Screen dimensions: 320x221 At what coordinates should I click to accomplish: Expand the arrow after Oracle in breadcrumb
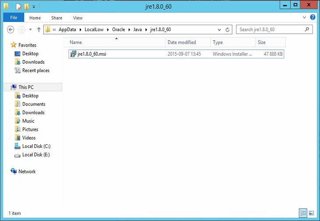point(129,30)
